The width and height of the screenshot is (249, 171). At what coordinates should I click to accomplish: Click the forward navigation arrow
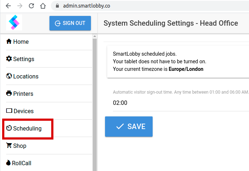(20, 6)
